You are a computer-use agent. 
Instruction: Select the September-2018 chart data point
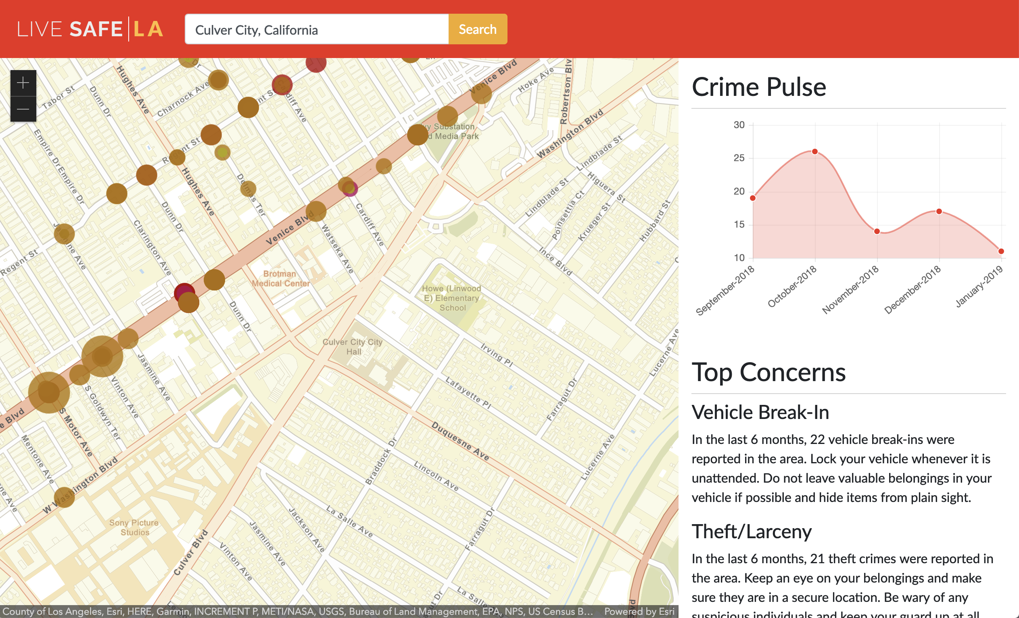pos(753,198)
